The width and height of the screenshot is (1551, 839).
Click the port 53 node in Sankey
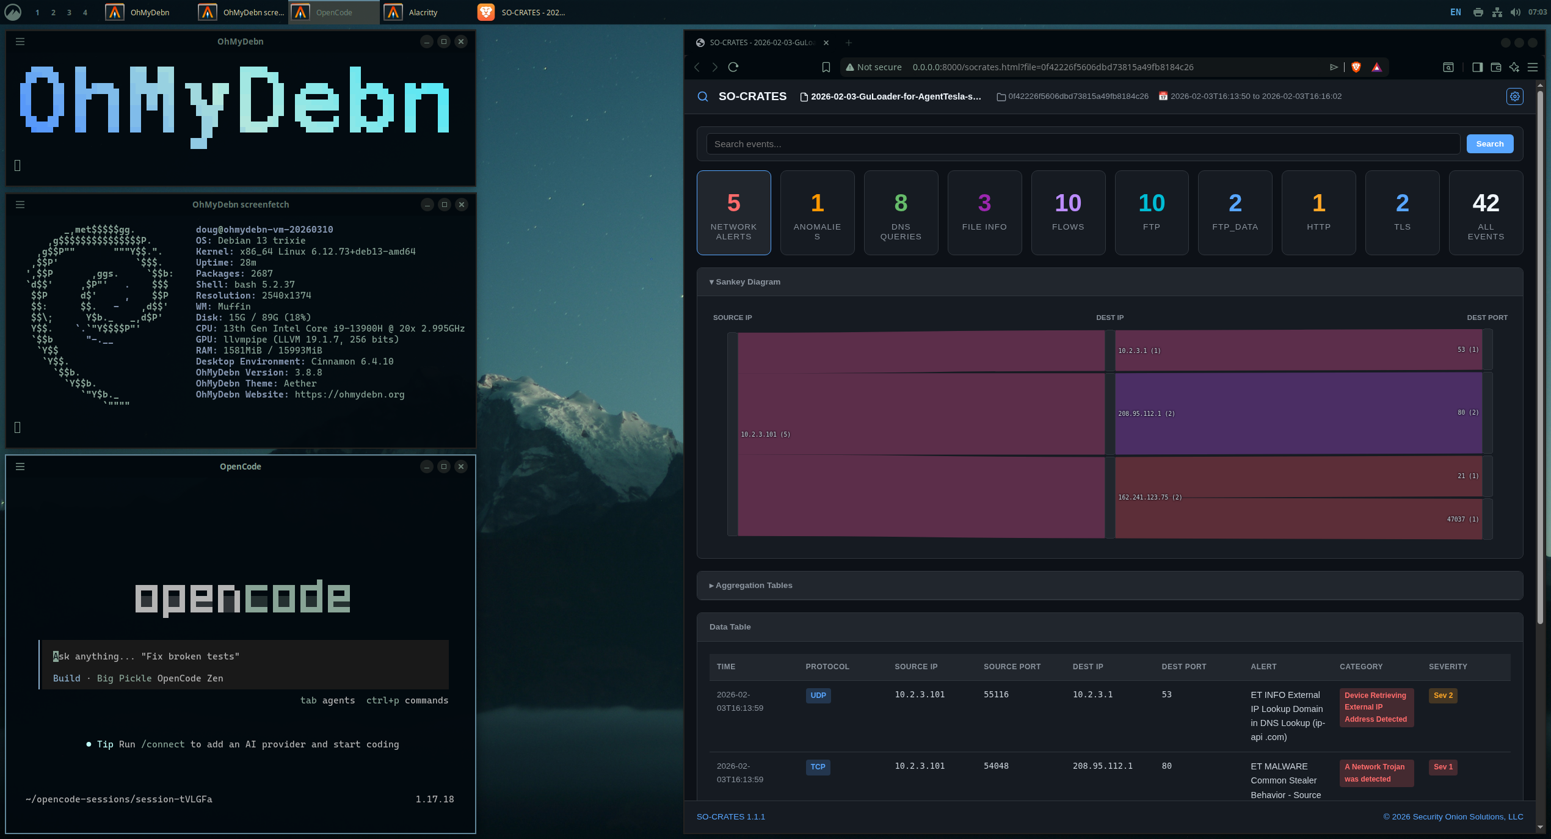click(1487, 349)
